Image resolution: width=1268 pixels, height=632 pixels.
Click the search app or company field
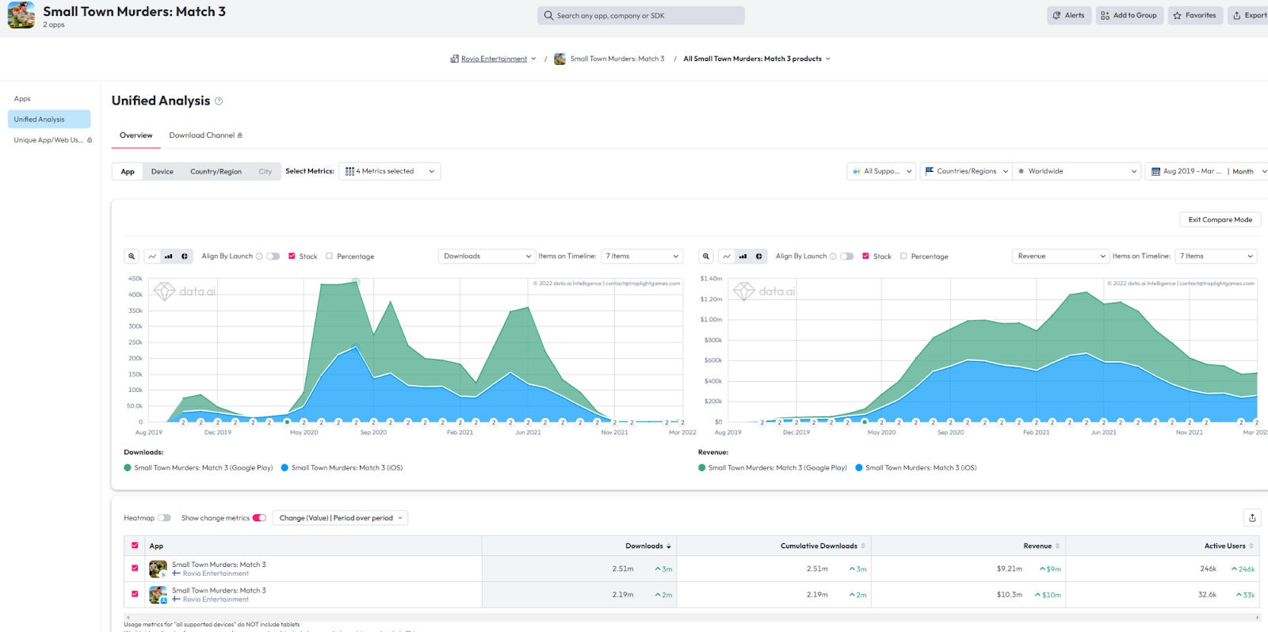(640, 15)
